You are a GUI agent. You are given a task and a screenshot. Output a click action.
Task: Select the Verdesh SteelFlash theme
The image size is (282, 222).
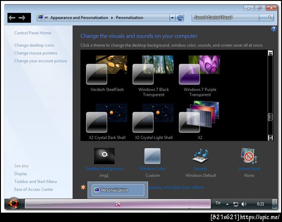pos(107,74)
